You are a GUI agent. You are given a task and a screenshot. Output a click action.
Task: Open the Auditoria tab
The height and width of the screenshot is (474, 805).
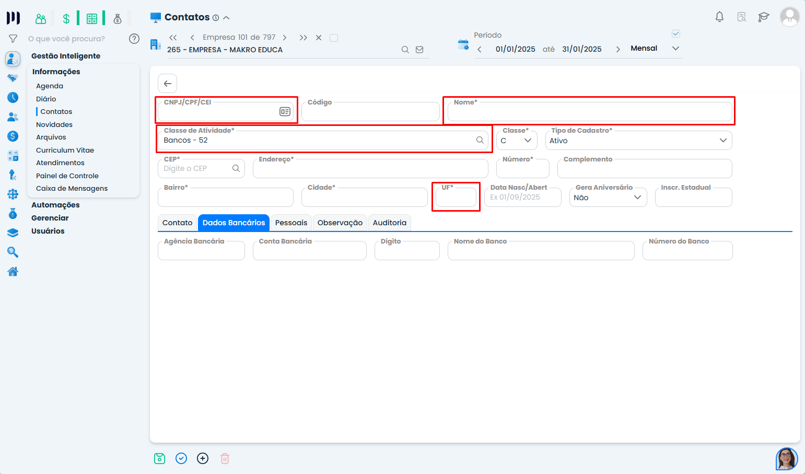[389, 223]
